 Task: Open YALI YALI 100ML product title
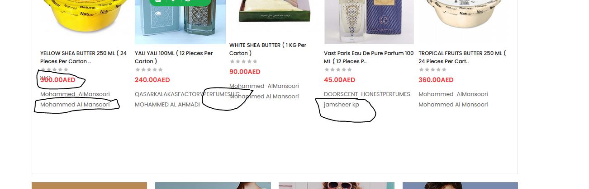point(174,57)
